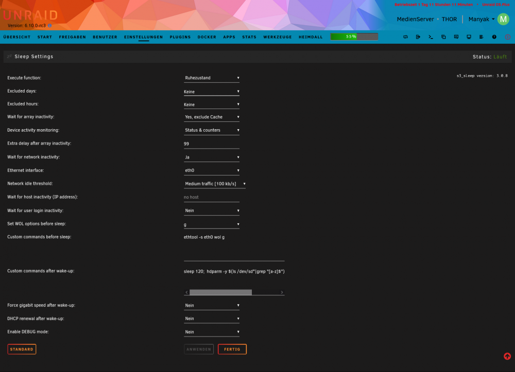Click the Wait for host inactivity IP field
The height and width of the screenshot is (372, 515).
(212, 197)
